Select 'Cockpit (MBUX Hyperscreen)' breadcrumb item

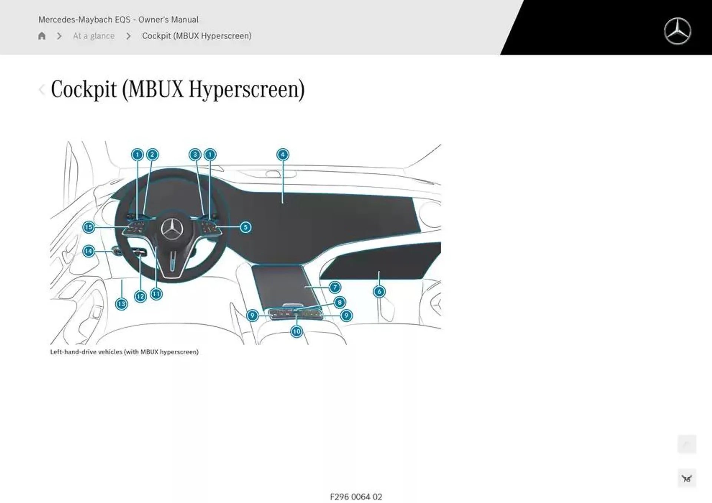pos(197,36)
